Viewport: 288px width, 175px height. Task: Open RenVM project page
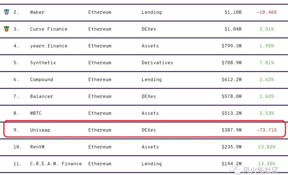point(37,147)
